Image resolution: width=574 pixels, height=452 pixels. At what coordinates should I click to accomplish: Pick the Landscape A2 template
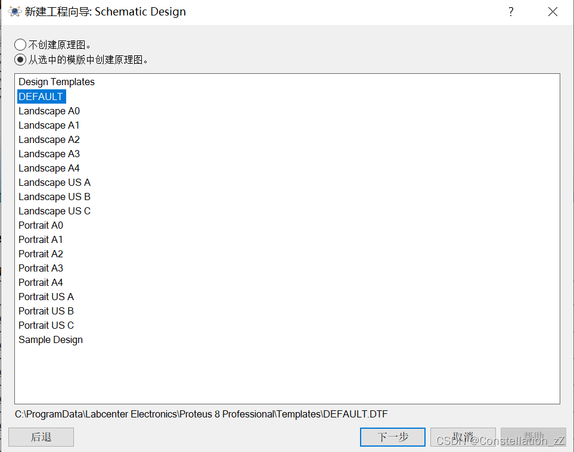(49, 139)
